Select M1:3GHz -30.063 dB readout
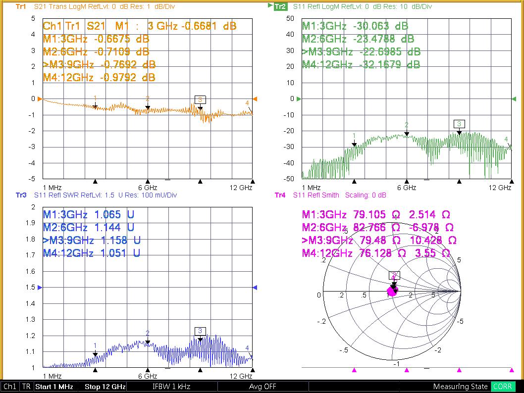 [x=355, y=26]
